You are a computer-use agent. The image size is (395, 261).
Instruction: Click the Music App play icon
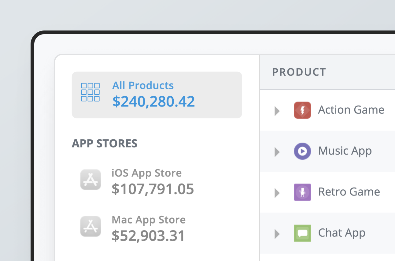302,151
